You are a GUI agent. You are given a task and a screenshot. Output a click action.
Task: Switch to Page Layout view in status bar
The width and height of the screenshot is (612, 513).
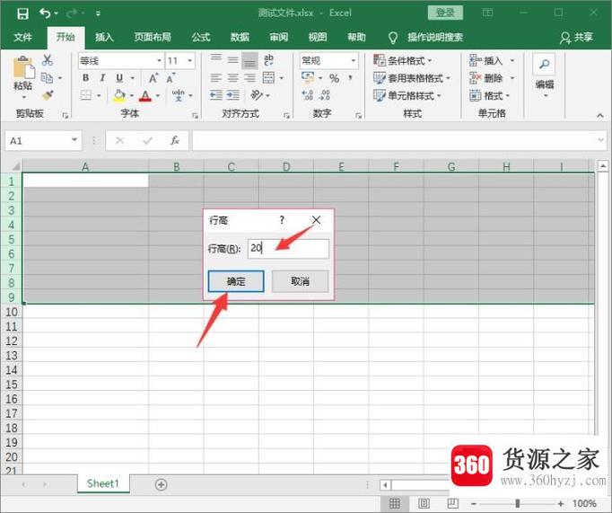424,503
